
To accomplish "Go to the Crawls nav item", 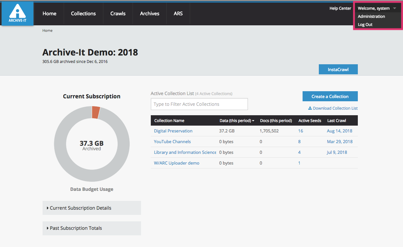I will click(118, 14).
